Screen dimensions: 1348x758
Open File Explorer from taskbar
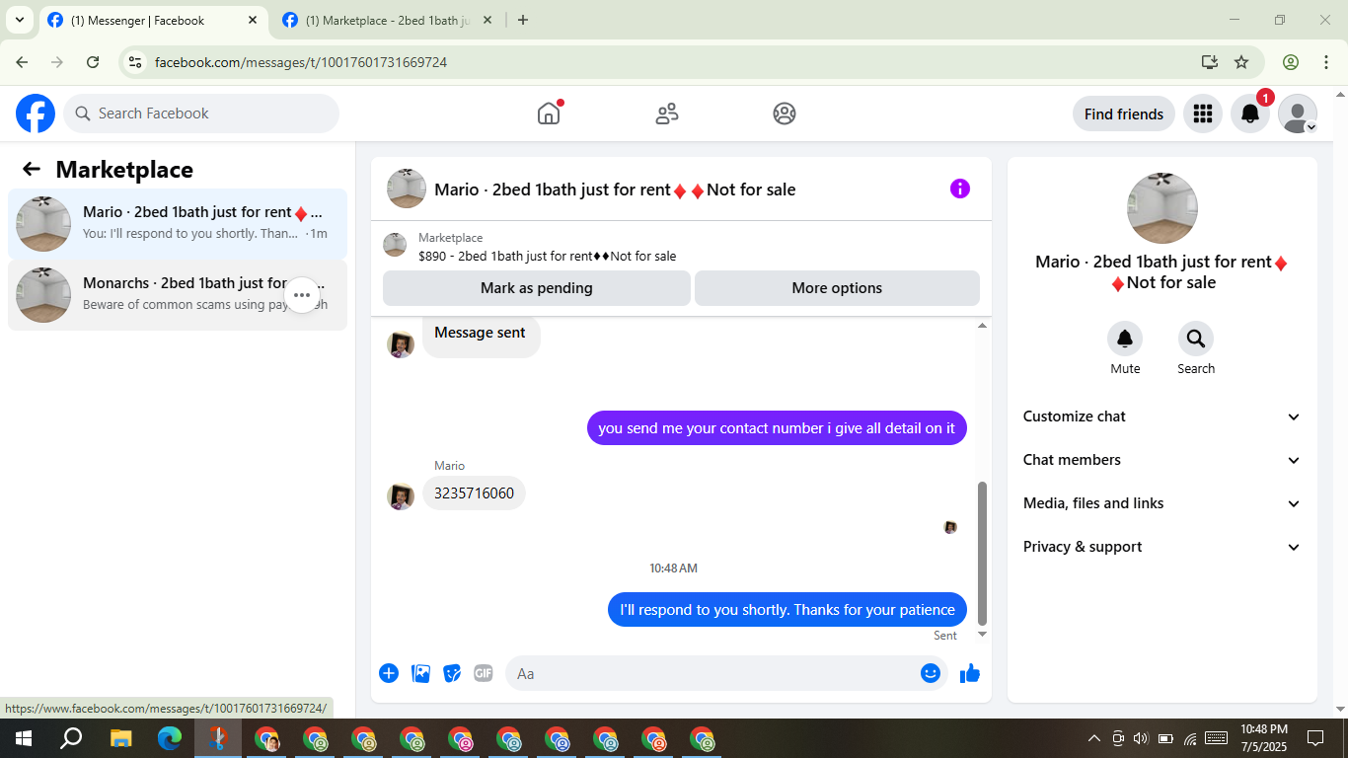tap(120, 738)
